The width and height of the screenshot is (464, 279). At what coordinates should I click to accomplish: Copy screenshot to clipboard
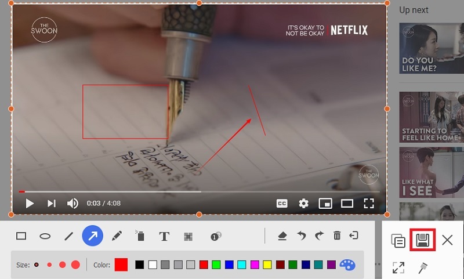pos(398,241)
